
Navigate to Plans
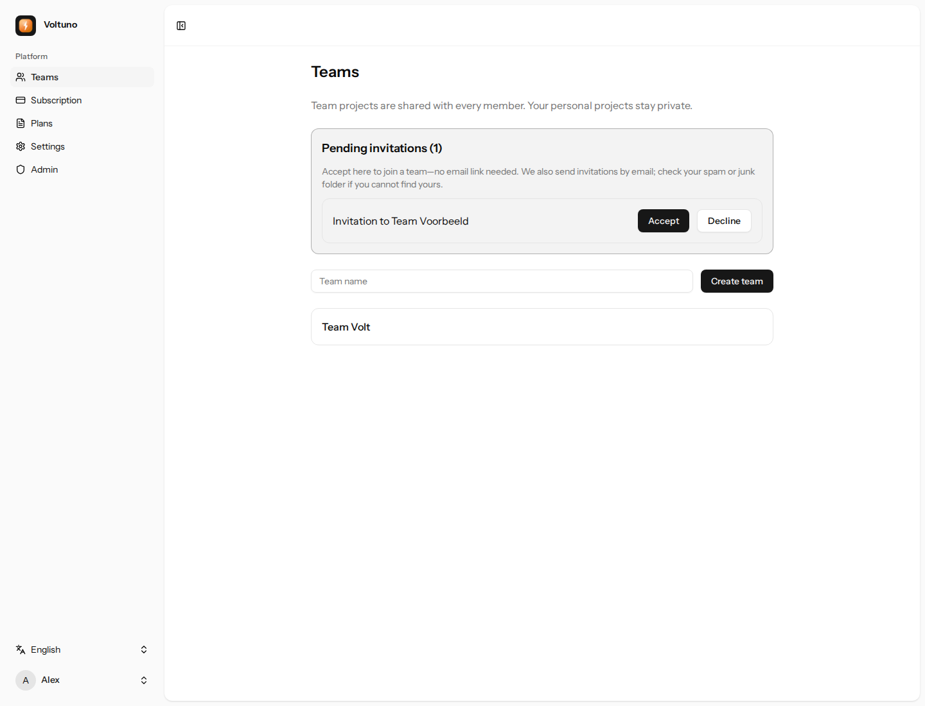point(82,123)
